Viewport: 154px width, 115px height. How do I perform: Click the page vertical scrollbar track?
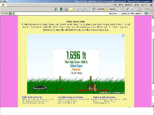(152, 61)
